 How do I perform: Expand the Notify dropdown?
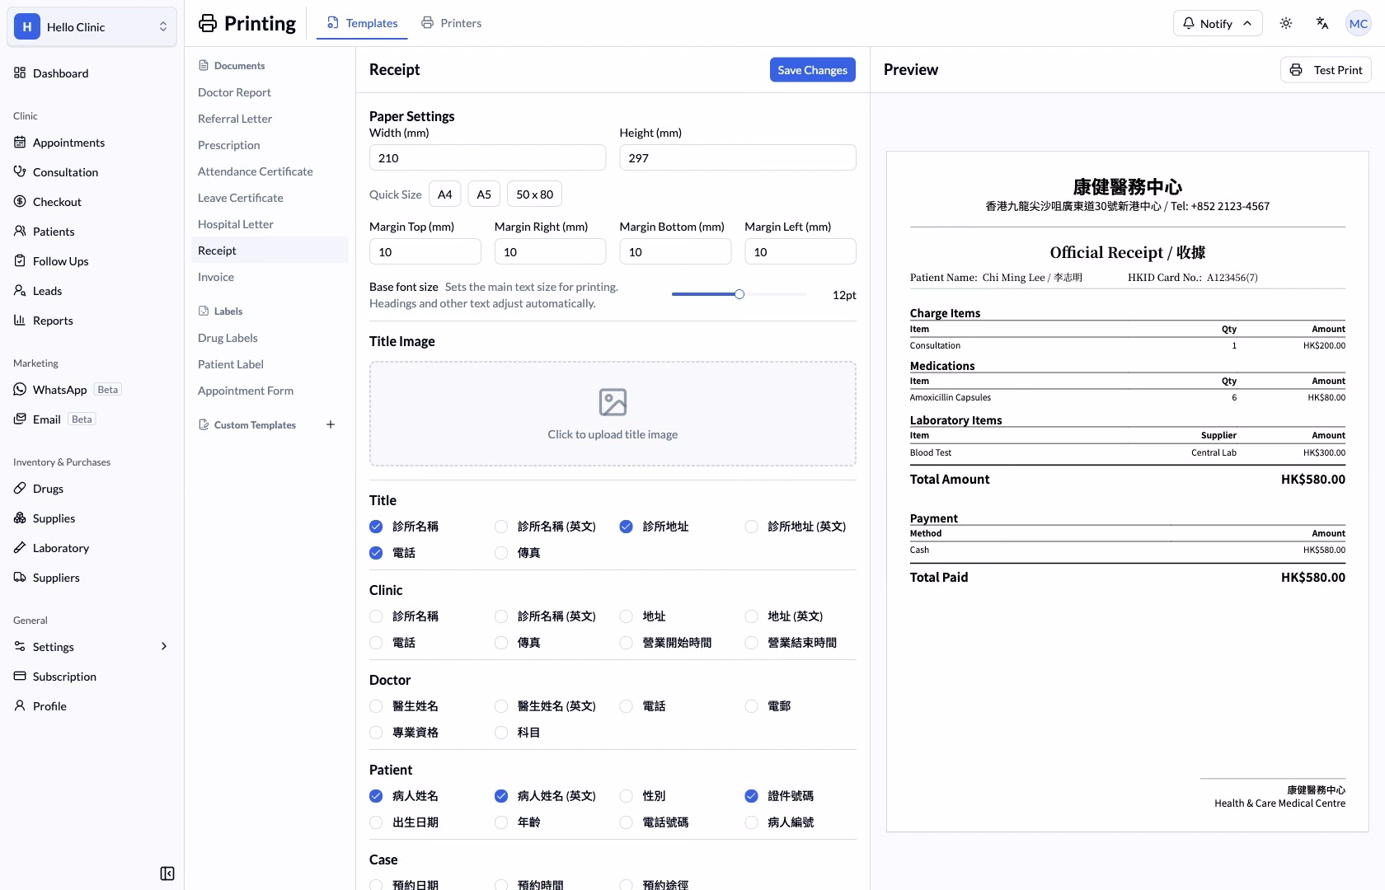[x=1218, y=23]
